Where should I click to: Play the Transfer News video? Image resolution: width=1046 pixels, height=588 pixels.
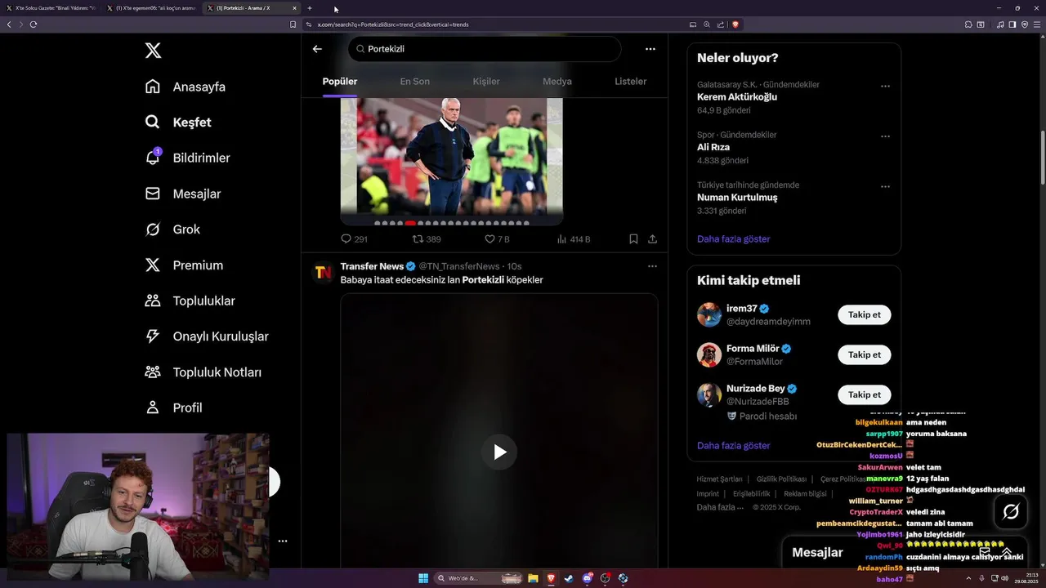coord(499,452)
